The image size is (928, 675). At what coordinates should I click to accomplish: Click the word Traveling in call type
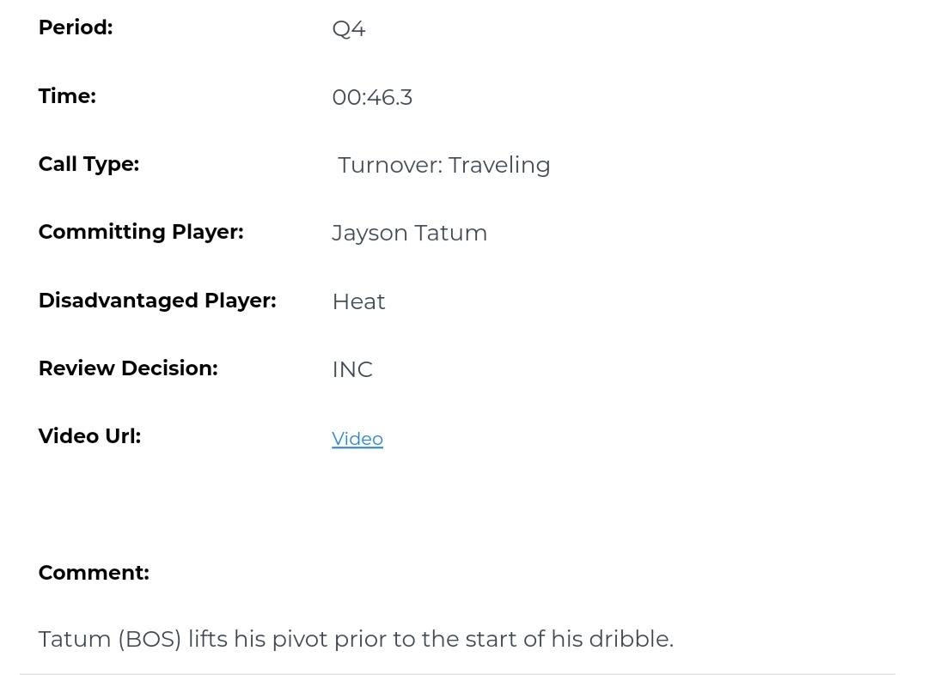coord(499,165)
